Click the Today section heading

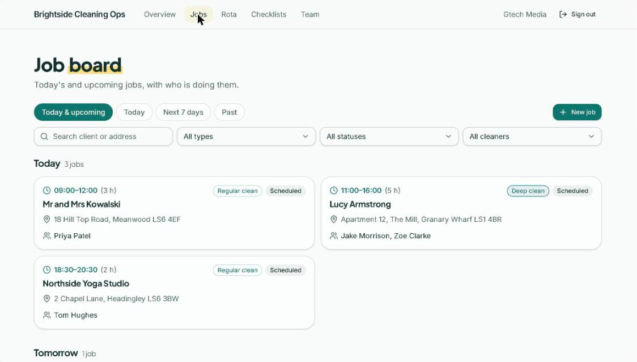pos(47,163)
